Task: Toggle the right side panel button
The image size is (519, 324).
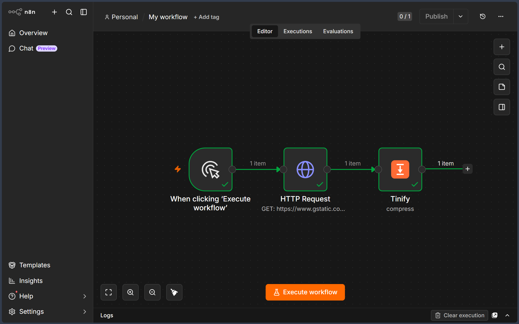Action: coord(502,107)
